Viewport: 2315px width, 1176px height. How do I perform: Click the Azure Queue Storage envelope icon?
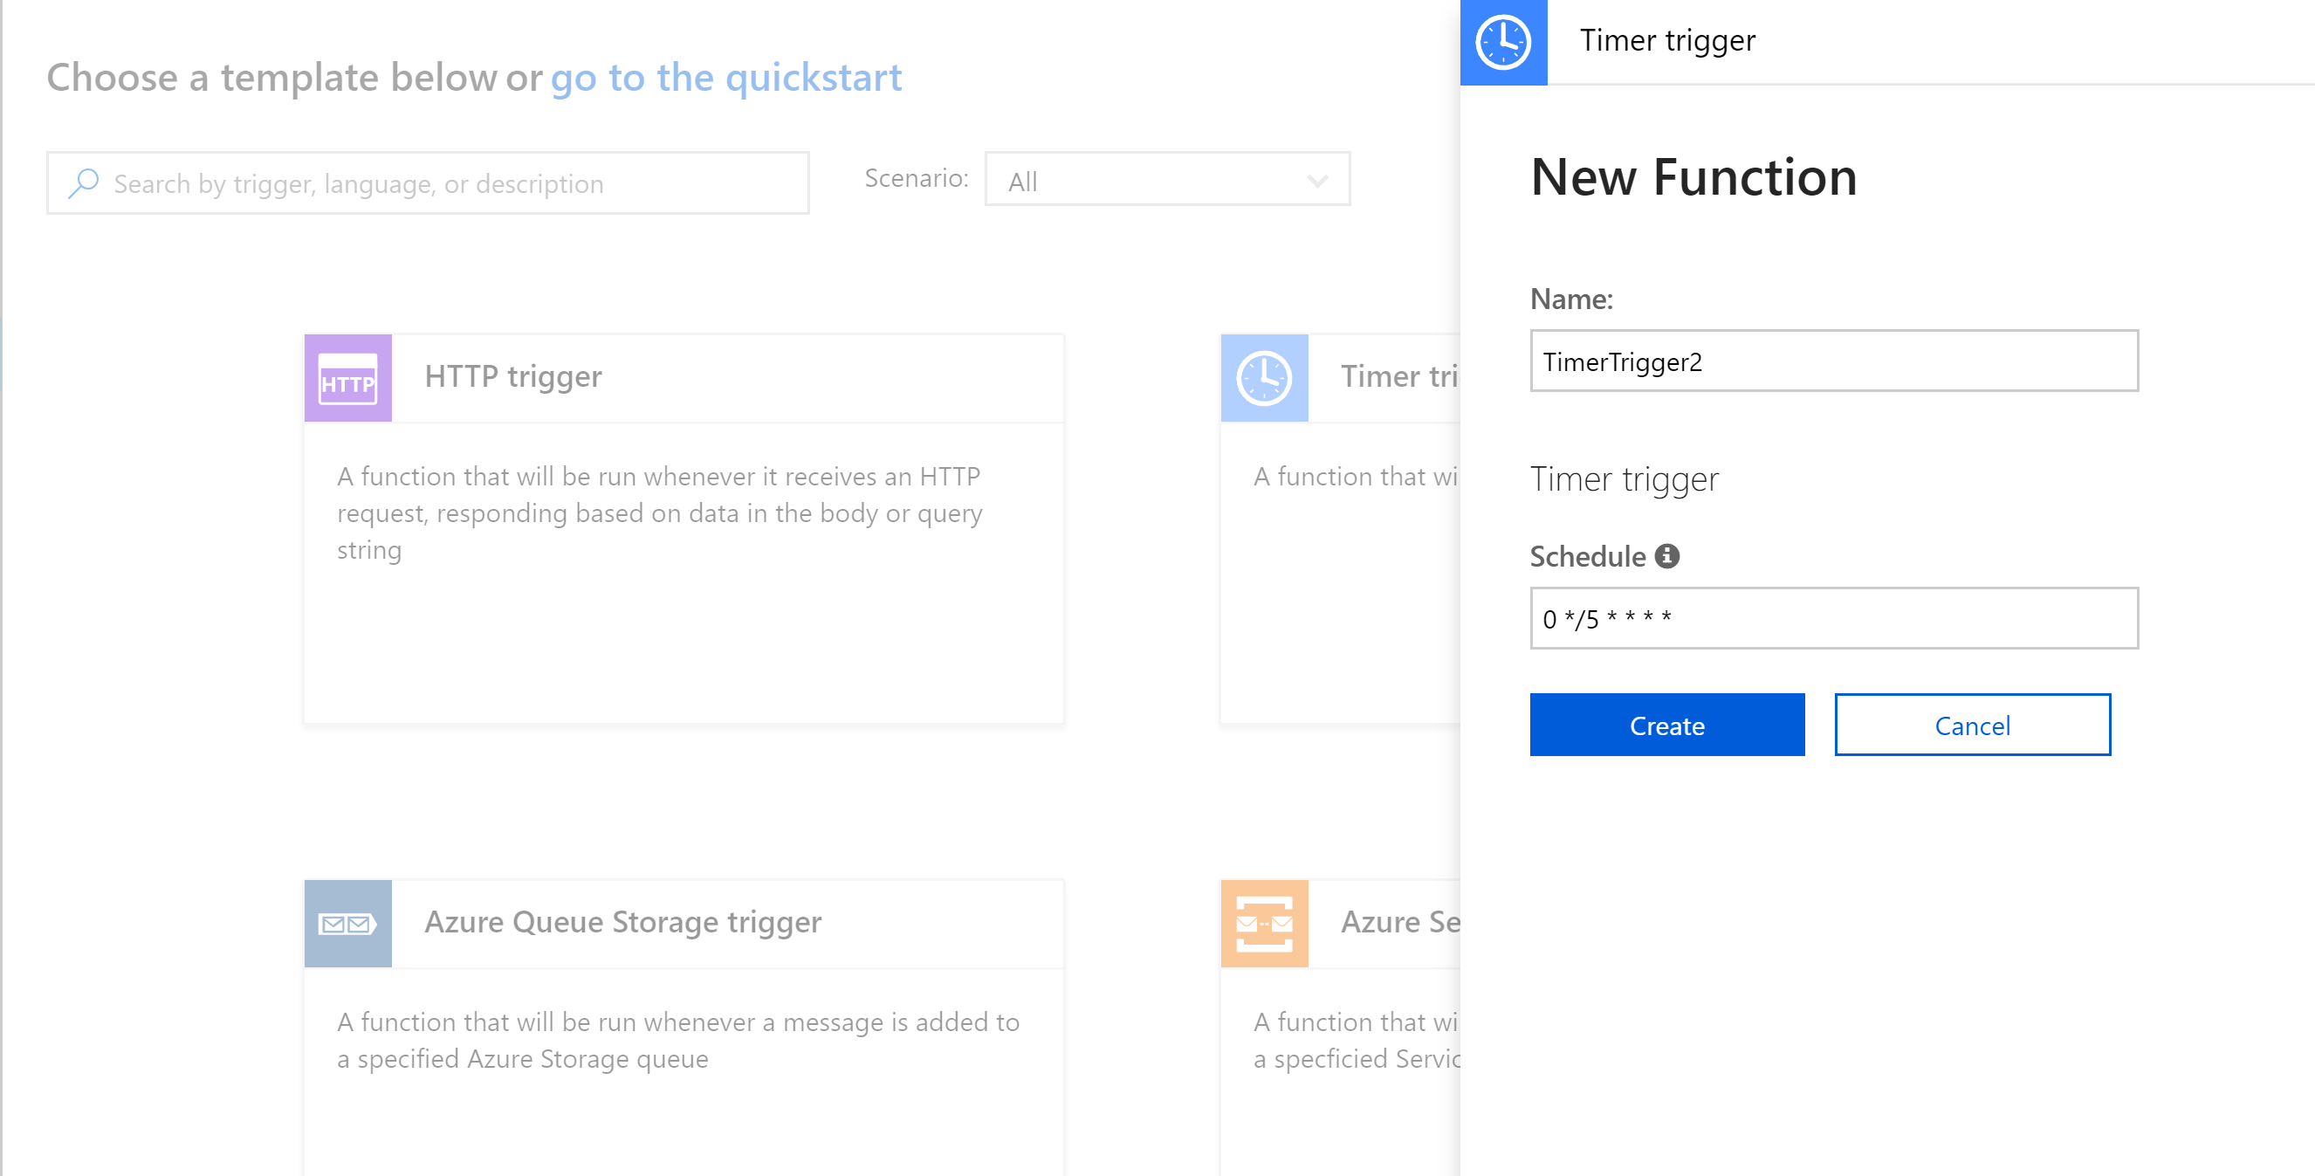[347, 923]
